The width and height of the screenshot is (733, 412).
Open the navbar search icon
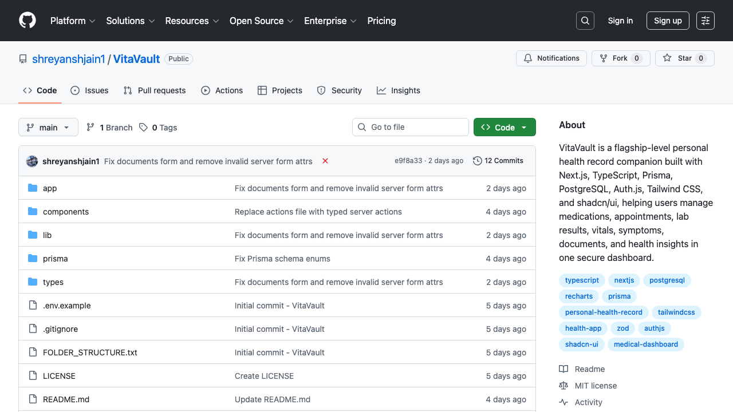(x=585, y=21)
